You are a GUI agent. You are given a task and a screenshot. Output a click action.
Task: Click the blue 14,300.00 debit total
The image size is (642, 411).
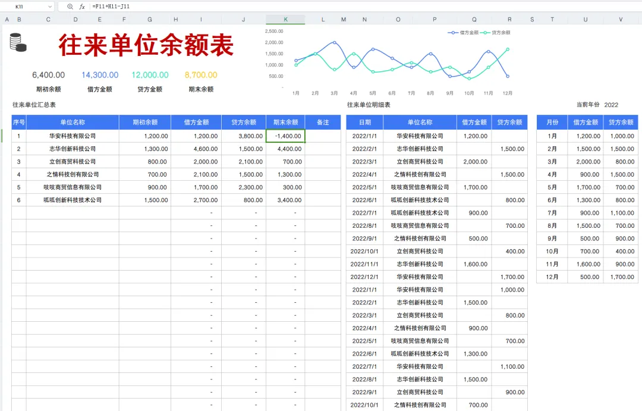click(100, 75)
